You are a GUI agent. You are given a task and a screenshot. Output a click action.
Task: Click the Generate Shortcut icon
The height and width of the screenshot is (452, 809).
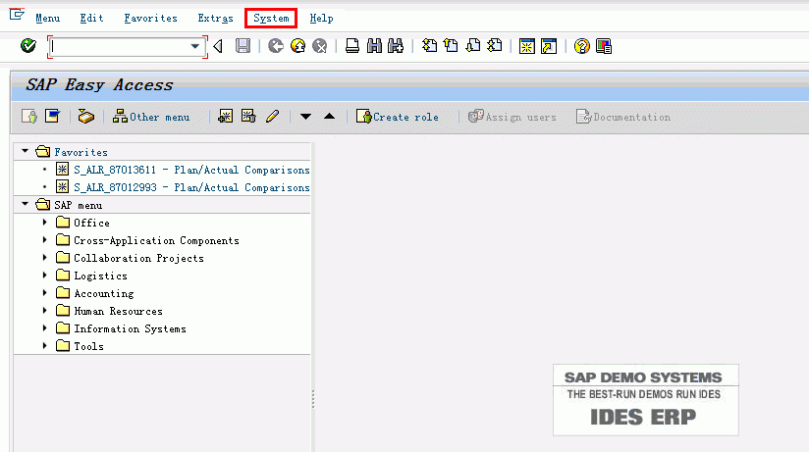click(x=549, y=46)
